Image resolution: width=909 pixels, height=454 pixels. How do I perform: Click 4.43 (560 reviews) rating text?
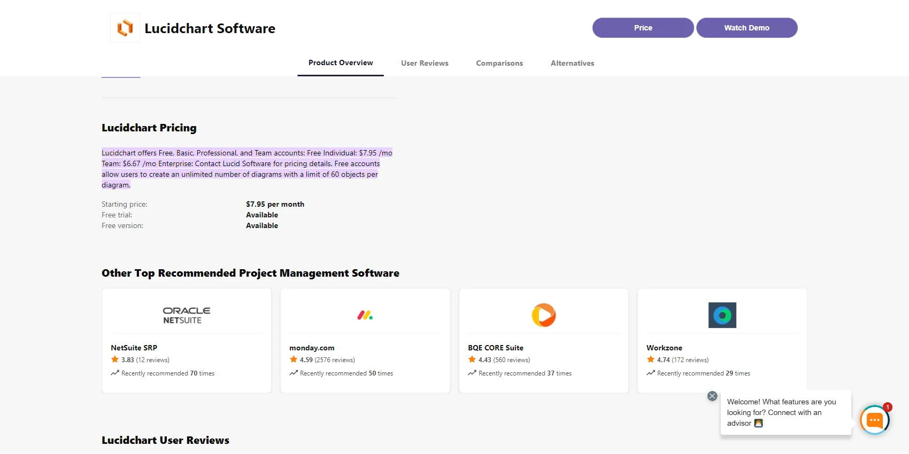click(x=504, y=360)
